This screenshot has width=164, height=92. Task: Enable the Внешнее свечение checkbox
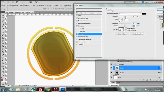pos(77,21)
